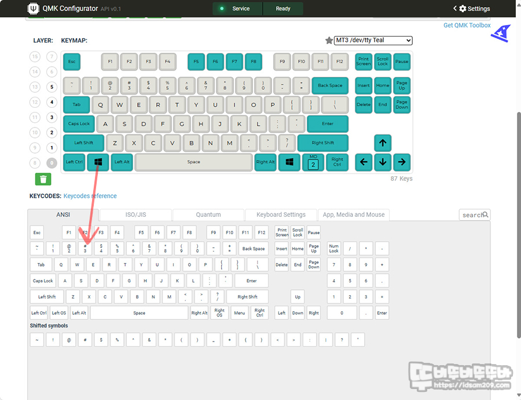Switch to layer 2
Viewport: 521px width, 400px height.
tap(52, 132)
